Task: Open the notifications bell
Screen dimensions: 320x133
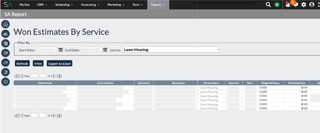Action: pos(287,5)
